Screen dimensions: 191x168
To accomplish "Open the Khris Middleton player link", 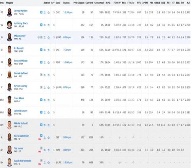I will (x=21, y=136).
